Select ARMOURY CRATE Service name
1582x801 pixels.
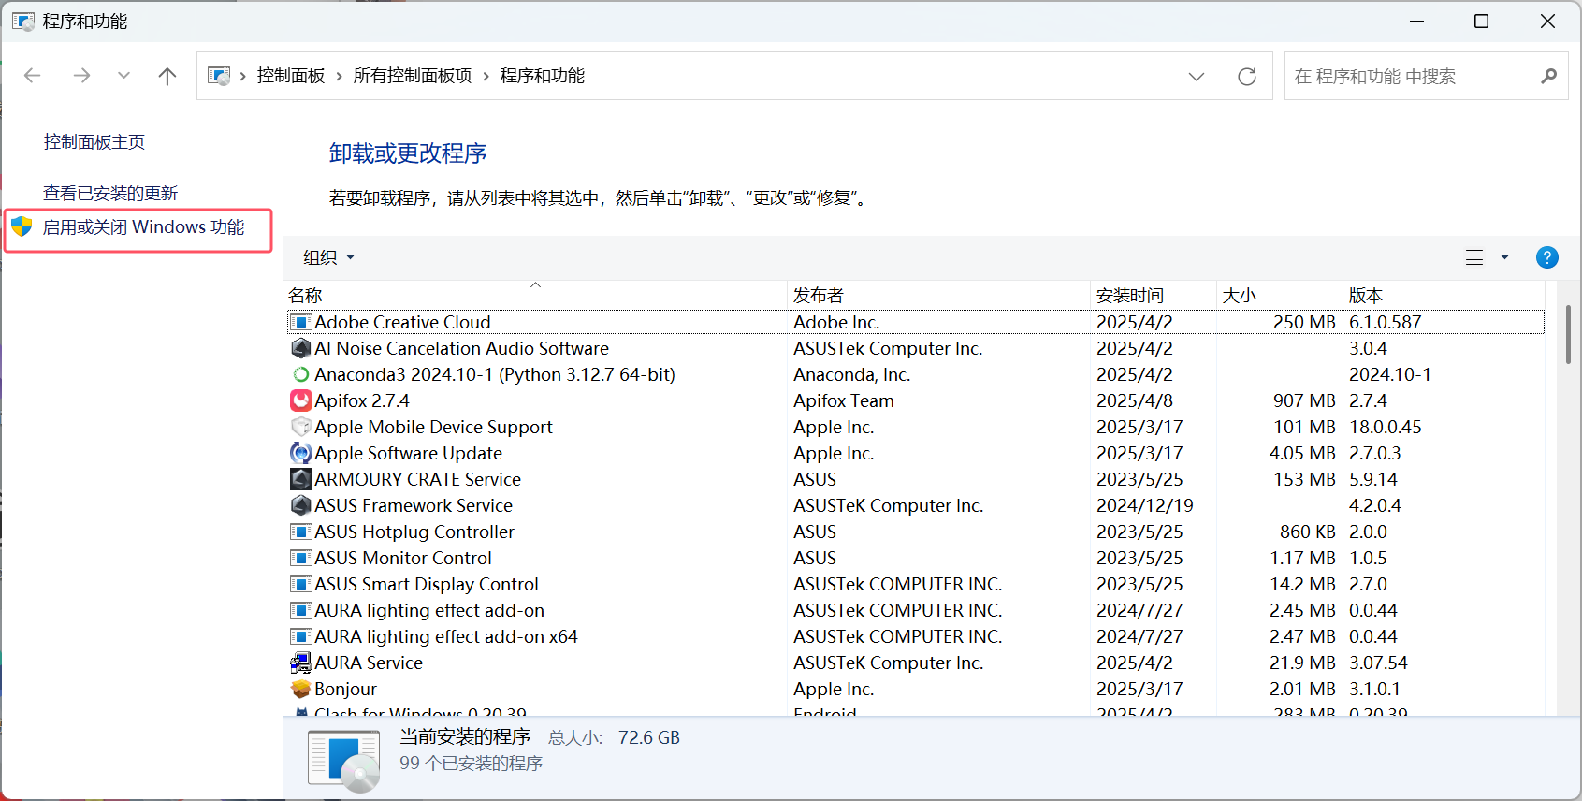tap(417, 479)
